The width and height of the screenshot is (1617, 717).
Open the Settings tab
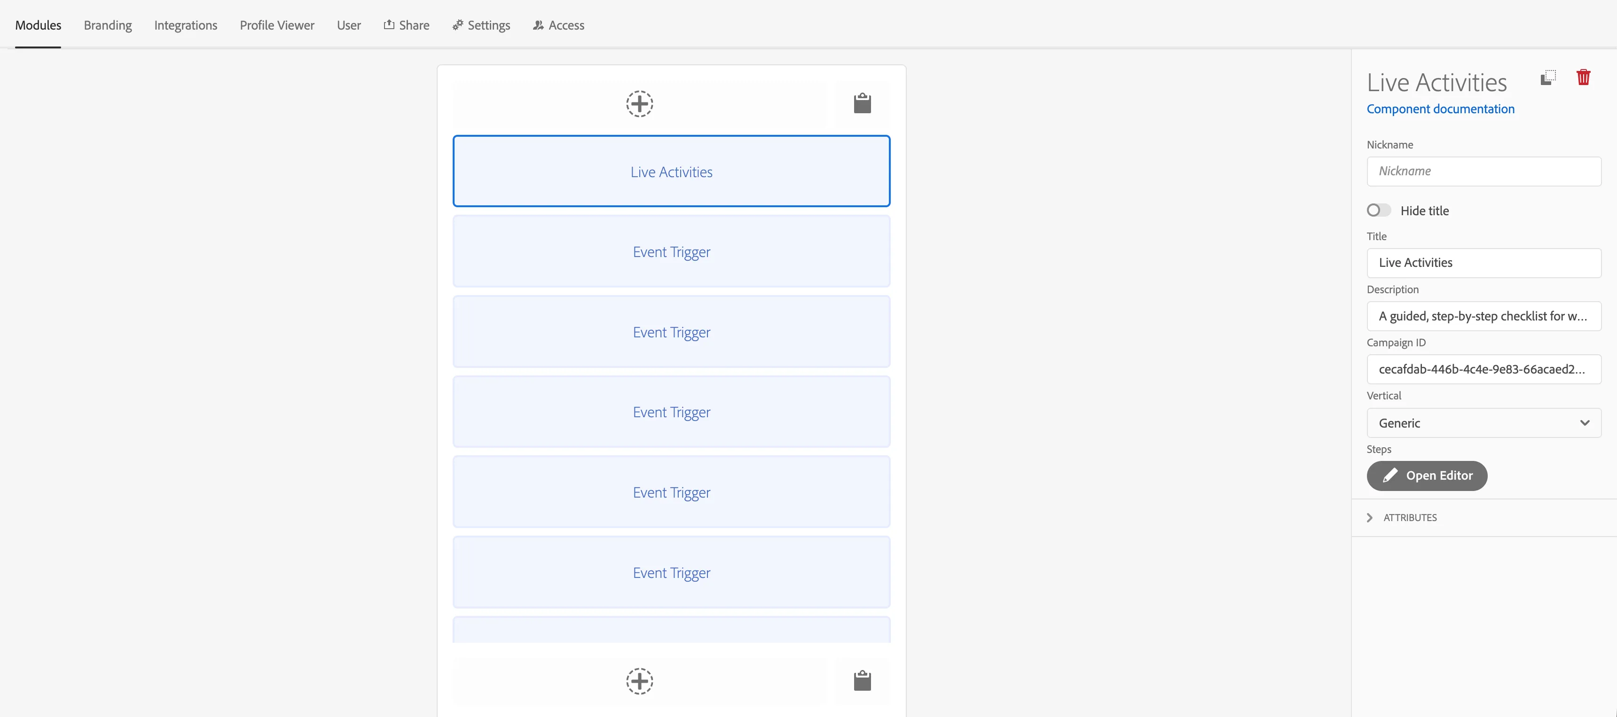(x=481, y=25)
